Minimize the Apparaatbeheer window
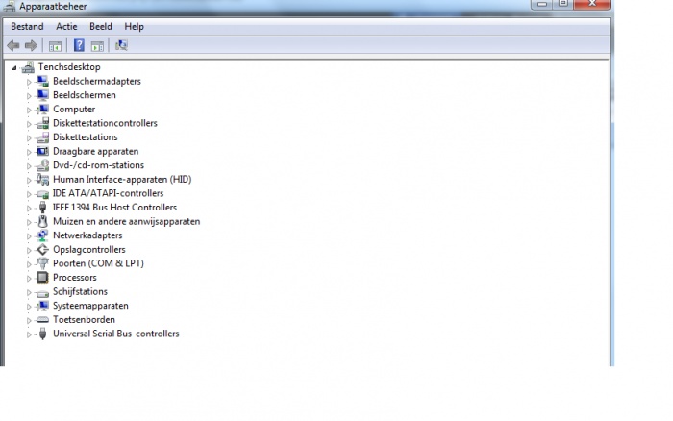Viewport: 673px width, 421px height. click(x=542, y=4)
